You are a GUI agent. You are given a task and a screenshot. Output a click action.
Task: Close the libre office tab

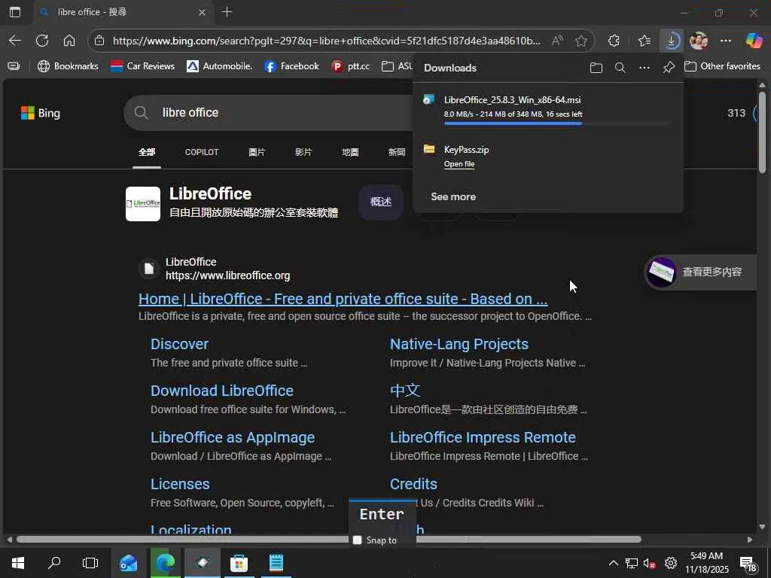coord(202,12)
